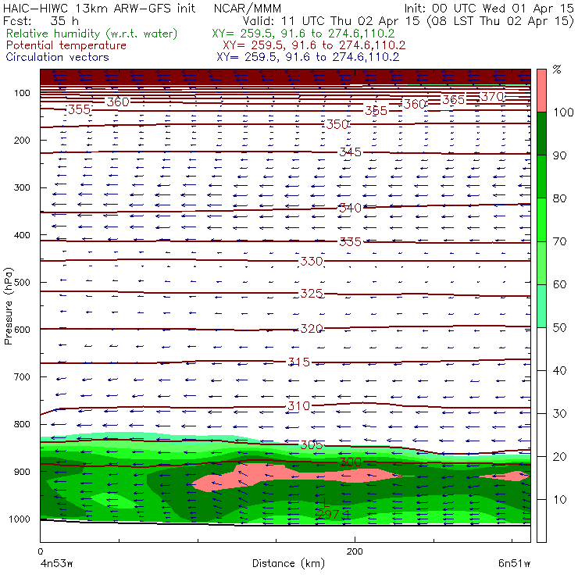Click the 10 label on the colorbar
Image resolution: width=578 pixels, height=578 pixels.
pyautogui.click(x=559, y=500)
